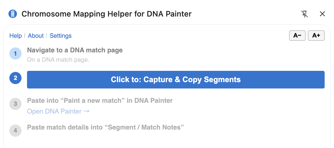Click the Chromosome Mapping Helper logo icon
The height and width of the screenshot is (148, 334).
click(13, 14)
